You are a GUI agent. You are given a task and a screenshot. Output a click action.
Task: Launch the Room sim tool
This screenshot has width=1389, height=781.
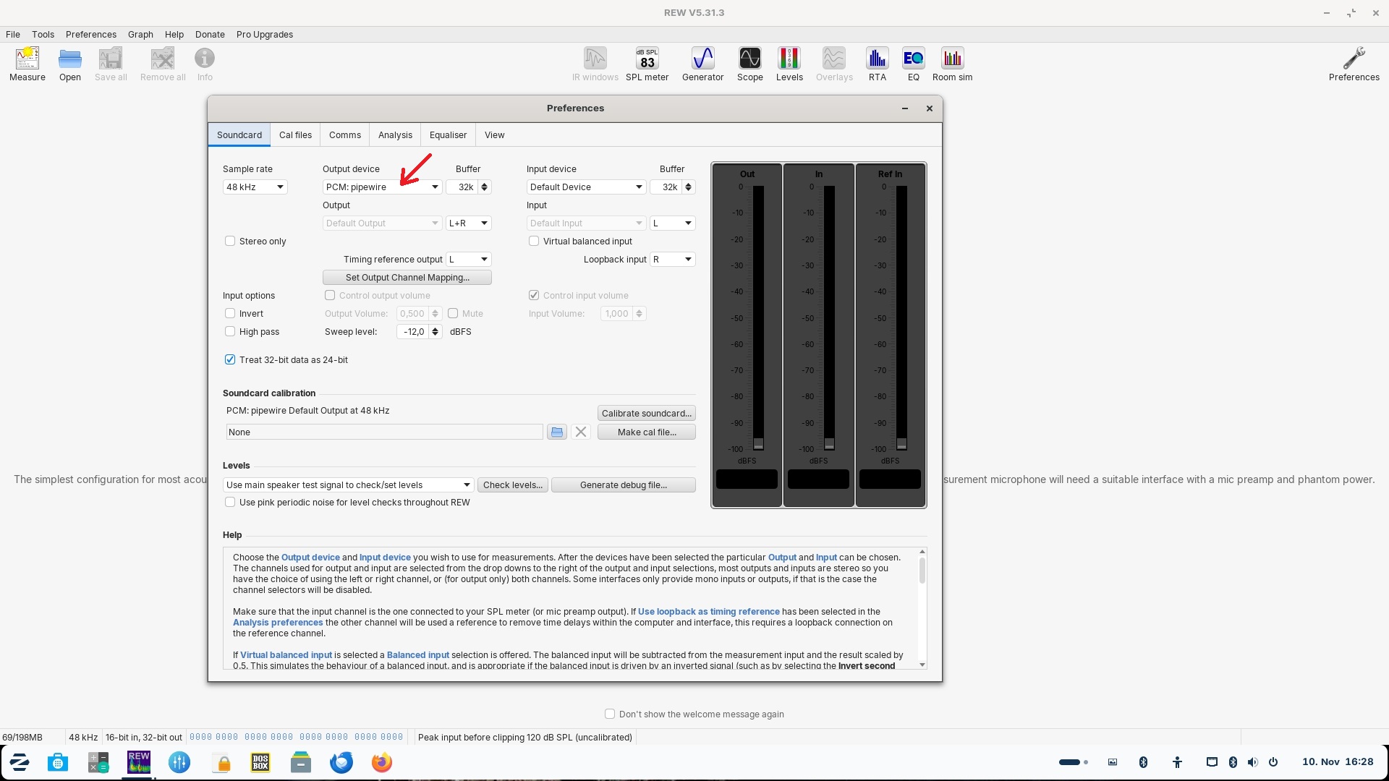tap(952, 64)
